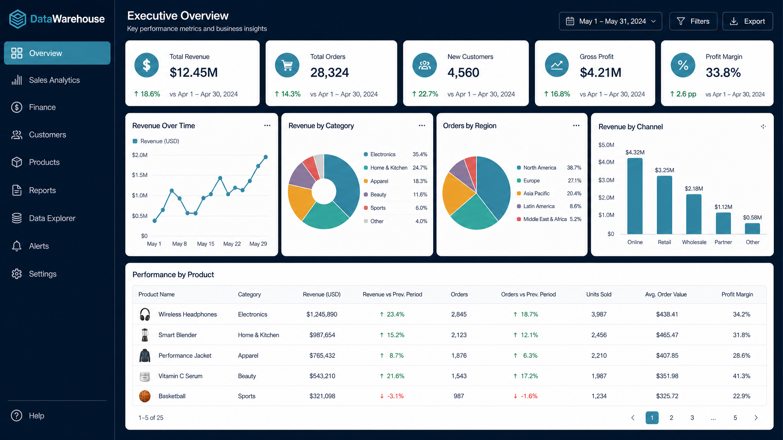Click the Basketball product thumbnail
Viewport: 783px width, 440px height.
point(145,396)
